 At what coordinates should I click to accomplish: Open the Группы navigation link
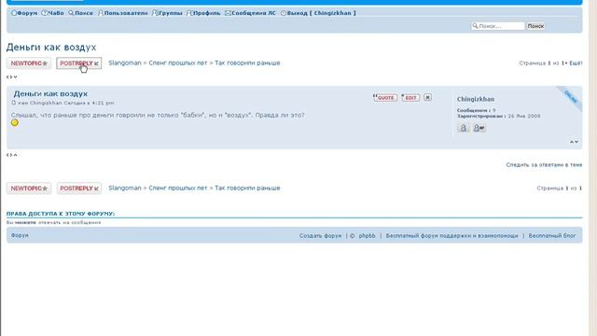tap(167, 13)
